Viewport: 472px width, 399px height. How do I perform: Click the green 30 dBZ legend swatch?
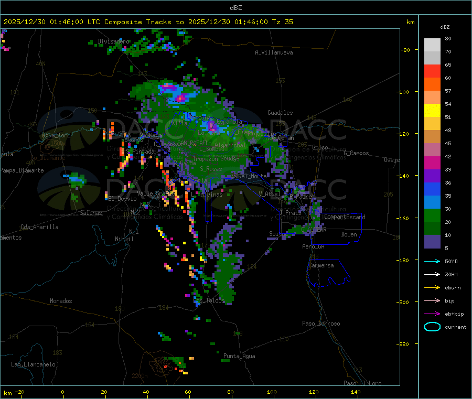(x=432, y=215)
